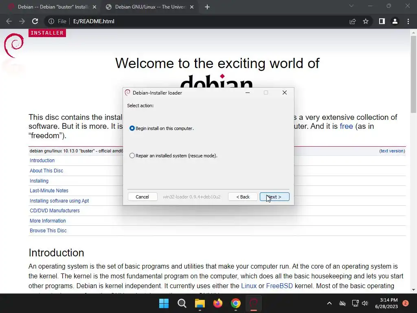Open Installing software using Apt link
Image resolution: width=417 pixels, height=313 pixels.
click(59, 201)
